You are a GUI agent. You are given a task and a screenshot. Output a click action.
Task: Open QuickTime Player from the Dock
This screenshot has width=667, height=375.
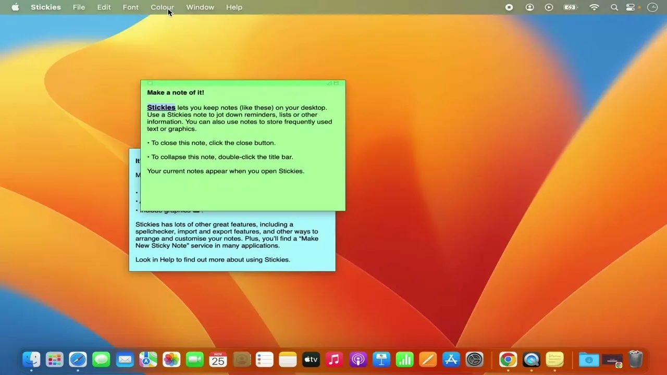(x=532, y=359)
